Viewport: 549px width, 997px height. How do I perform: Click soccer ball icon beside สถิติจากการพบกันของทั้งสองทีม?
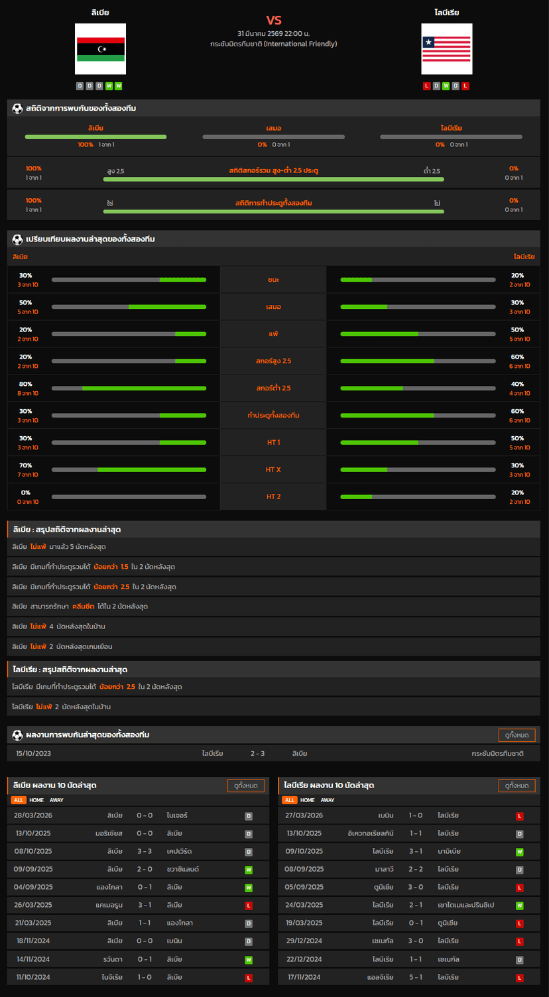coord(17,108)
